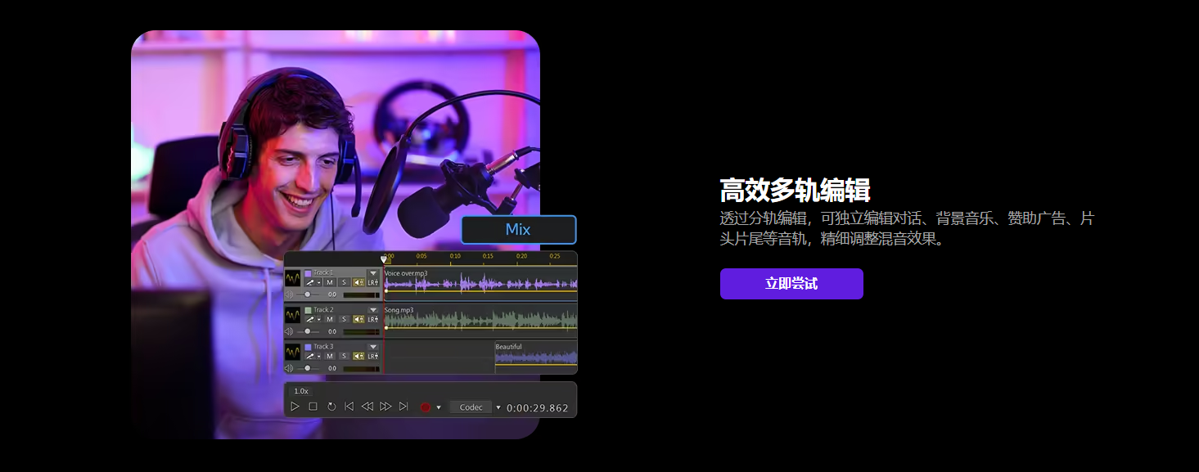This screenshot has height=472, width=1199.
Task: Select the Mix tab
Action: pyautogui.click(x=518, y=230)
